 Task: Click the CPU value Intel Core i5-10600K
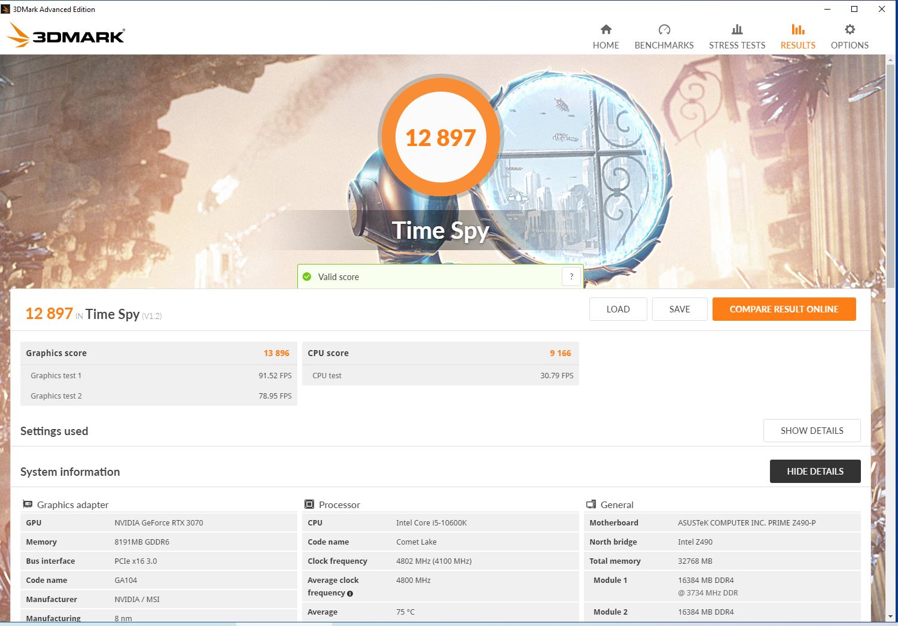click(x=431, y=522)
